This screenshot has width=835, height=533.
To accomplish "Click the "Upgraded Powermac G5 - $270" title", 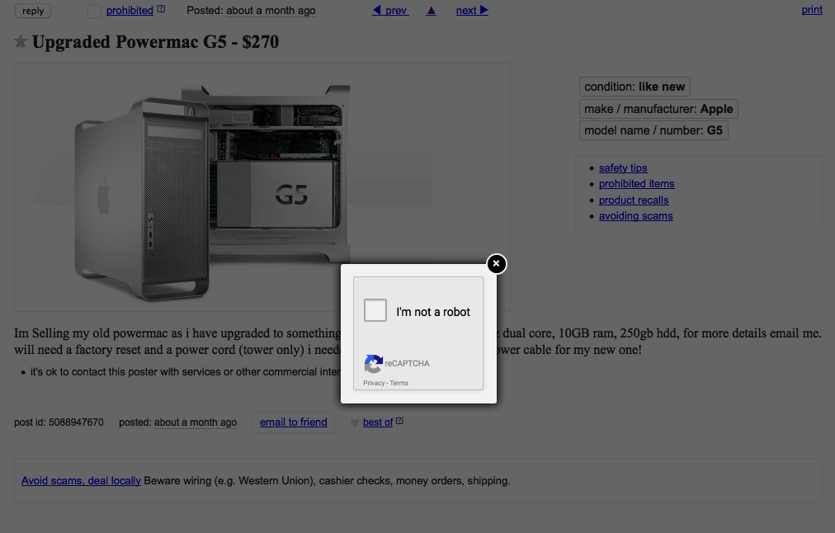I will pyautogui.click(x=155, y=41).
